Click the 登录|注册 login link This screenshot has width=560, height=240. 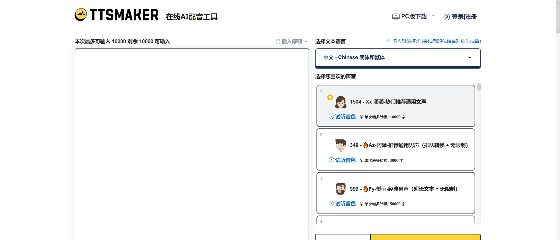pyautogui.click(x=464, y=17)
